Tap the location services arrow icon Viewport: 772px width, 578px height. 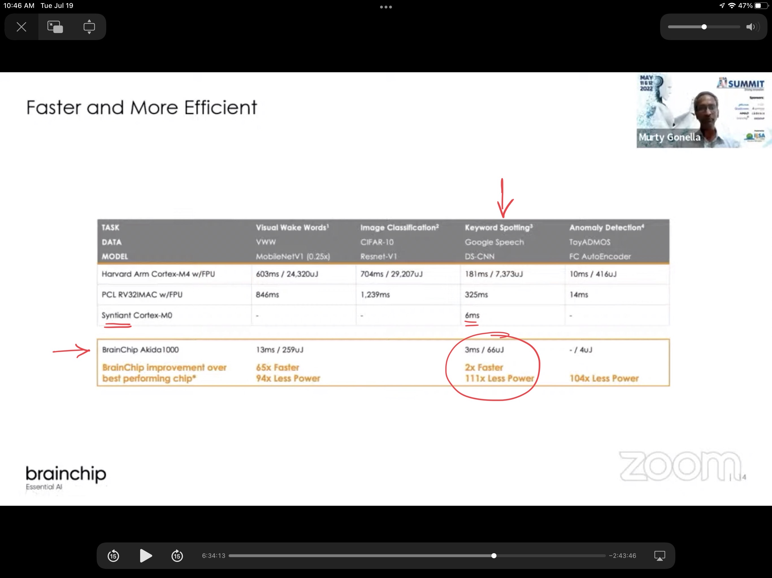[x=722, y=6]
